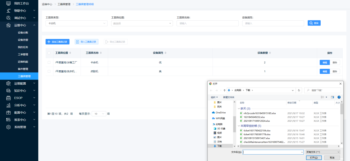Go up one folder level in file dialog
This screenshot has width=350, height=161.
[x=224, y=90]
